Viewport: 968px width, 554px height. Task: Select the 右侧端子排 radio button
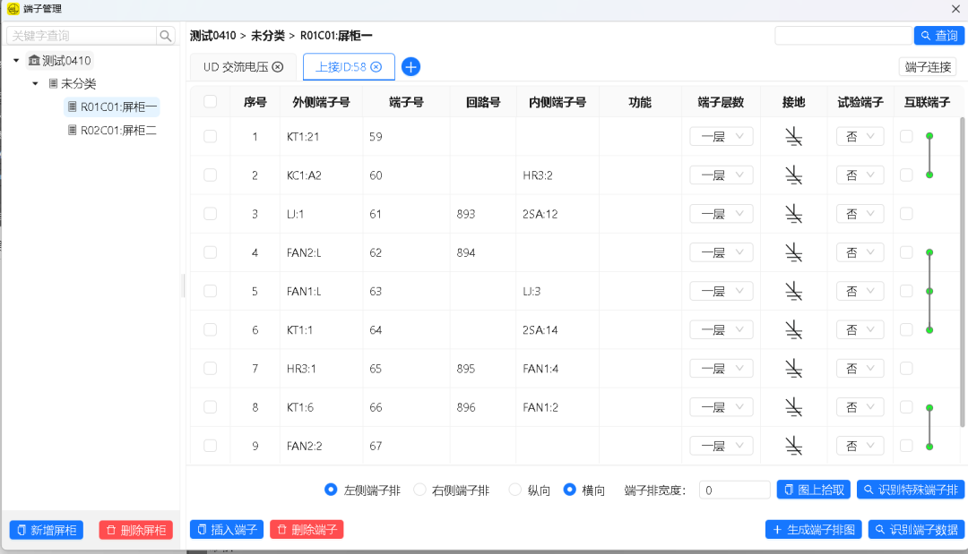click(419, 489)
